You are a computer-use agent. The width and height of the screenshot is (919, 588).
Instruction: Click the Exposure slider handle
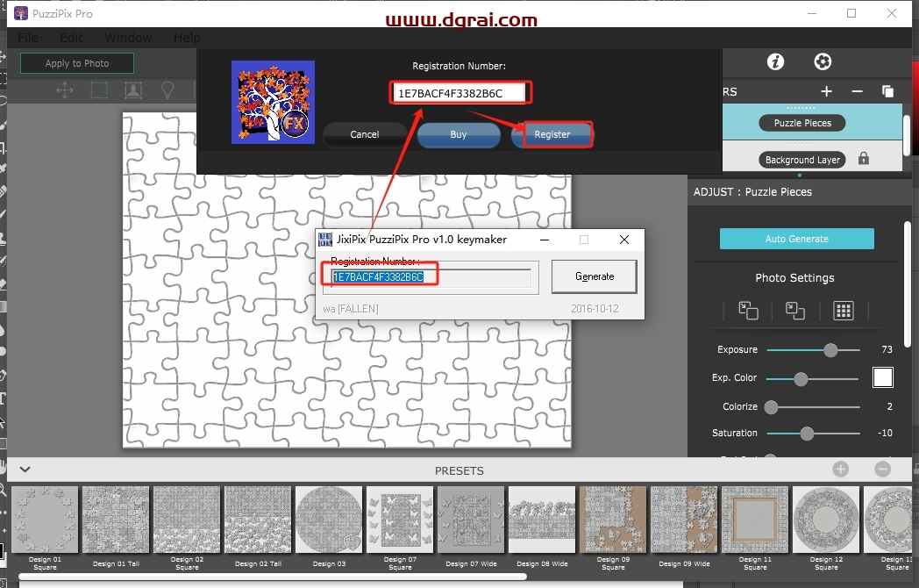(830, 350)
